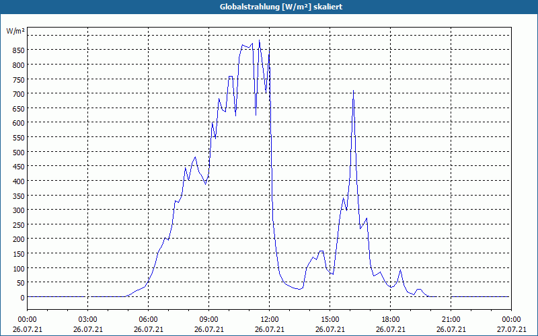Viewport: 538px width, 336px height.
Task: Click the 18:00 time label
Action: [x=391, y=320]
